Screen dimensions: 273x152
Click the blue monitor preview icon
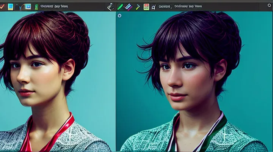(x=28, y=6)
